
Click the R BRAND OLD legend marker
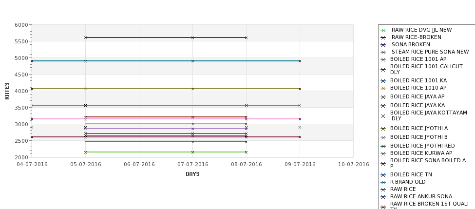tap(383, 182)
